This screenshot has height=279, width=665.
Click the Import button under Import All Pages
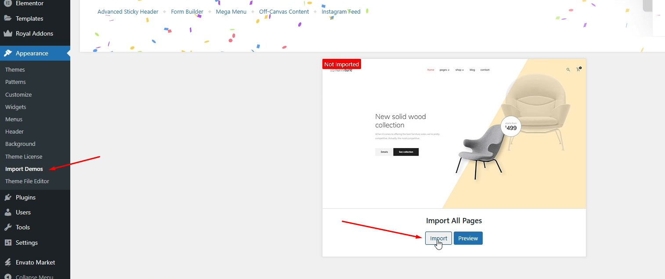(x=438, y=238)
